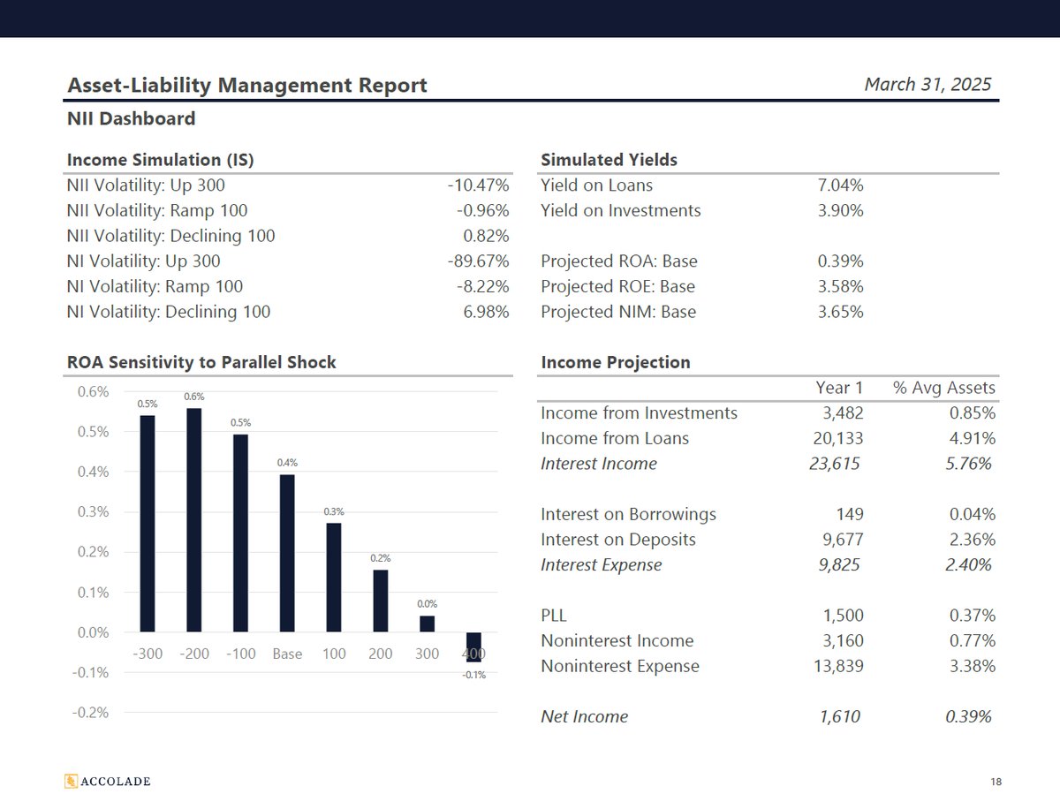Click NII Volatility: Ramp 100 label
Image resolution: width=1060 pixels, height=809 pixels.
(x=157, y=211)
